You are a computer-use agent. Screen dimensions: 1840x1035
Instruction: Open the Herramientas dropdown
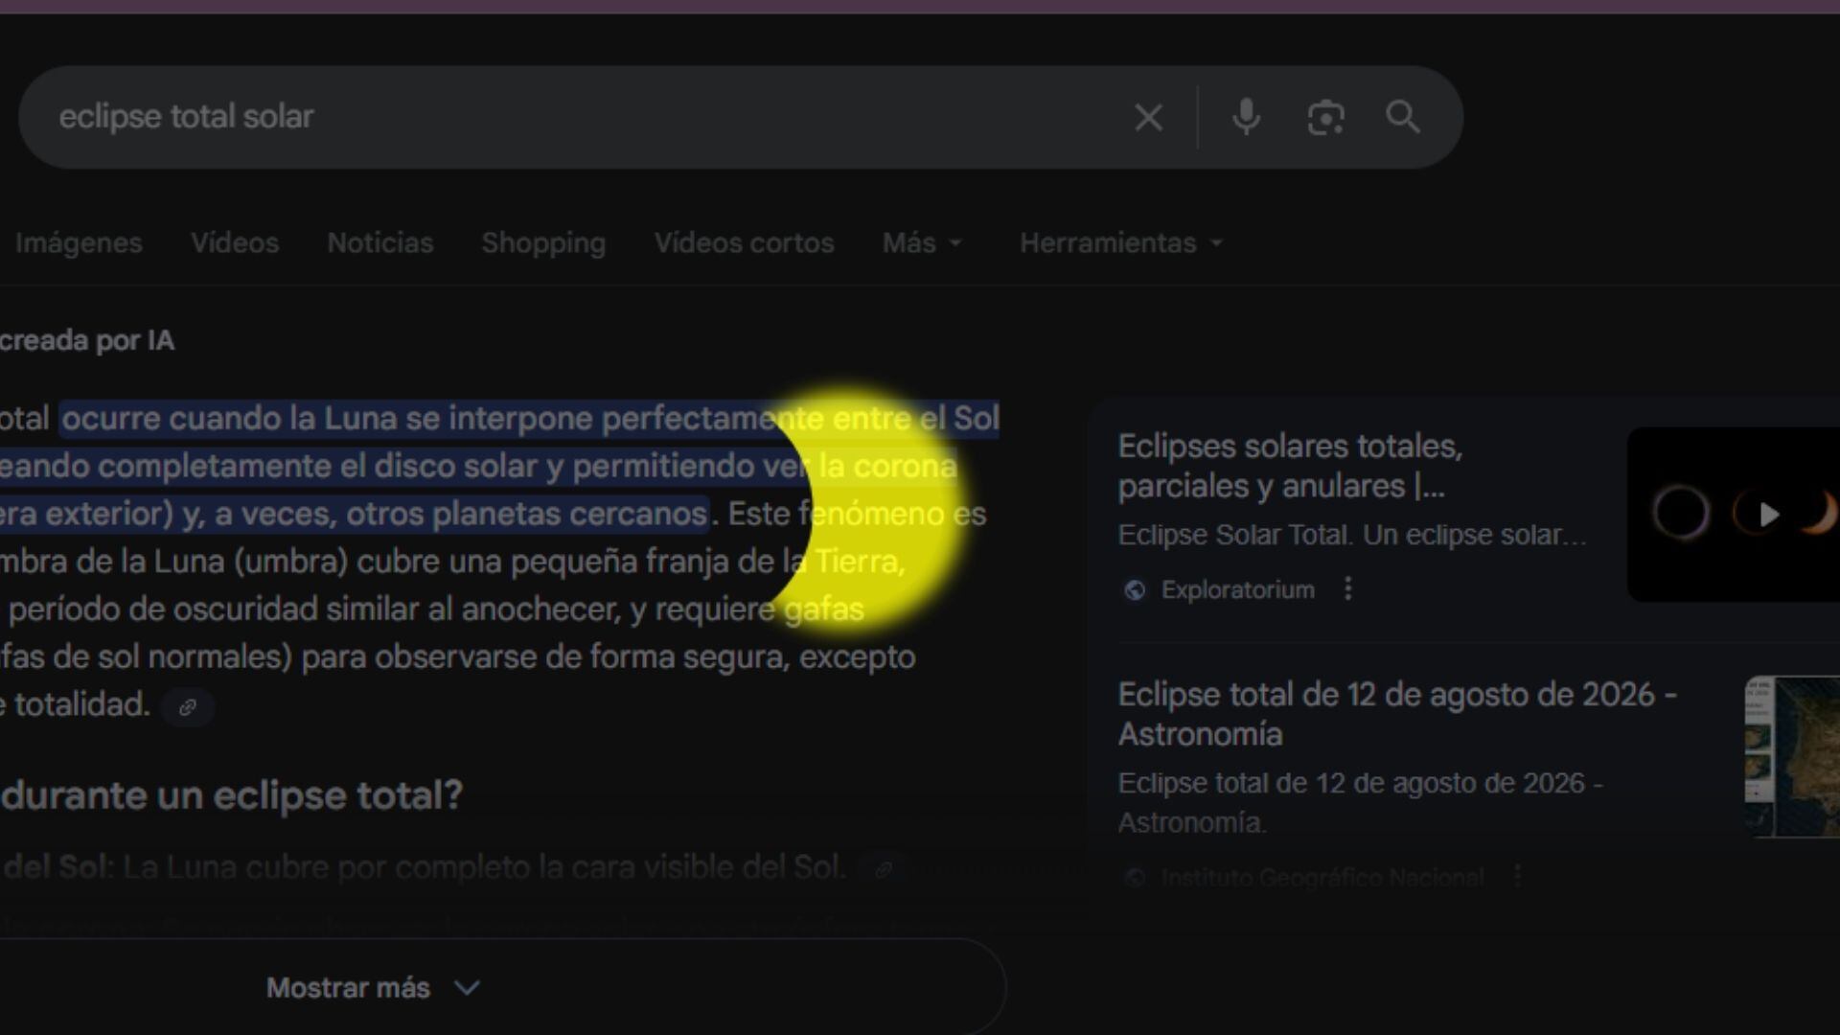(x=1119, y=242)
